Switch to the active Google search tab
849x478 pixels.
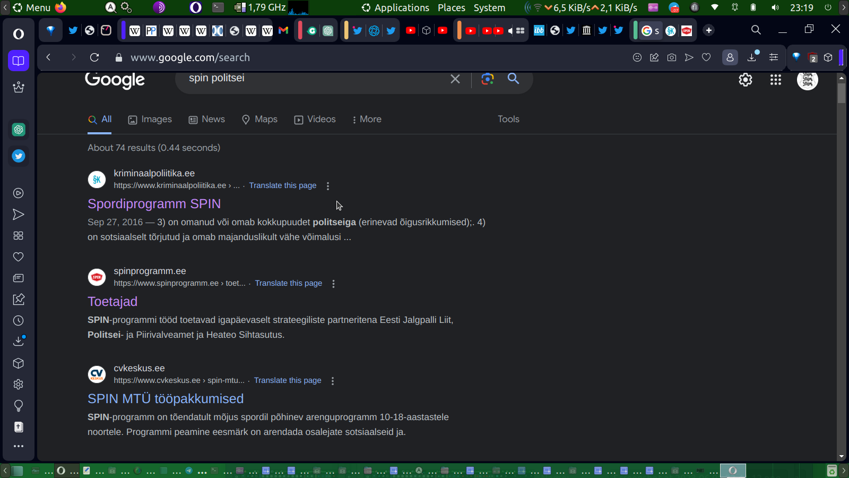(650, 30)
